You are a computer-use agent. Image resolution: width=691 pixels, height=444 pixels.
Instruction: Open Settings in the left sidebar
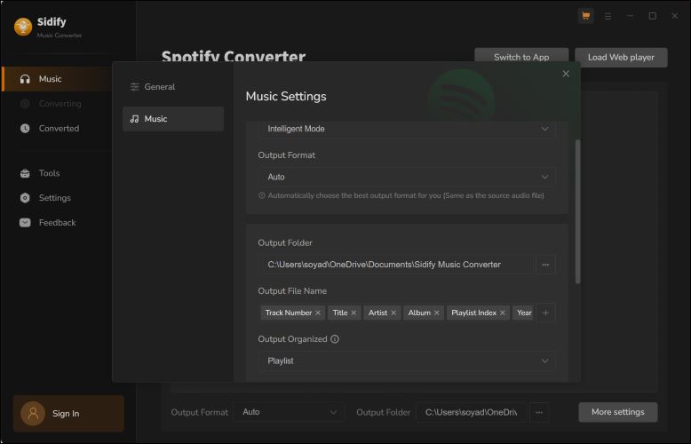tap(57, 198)
